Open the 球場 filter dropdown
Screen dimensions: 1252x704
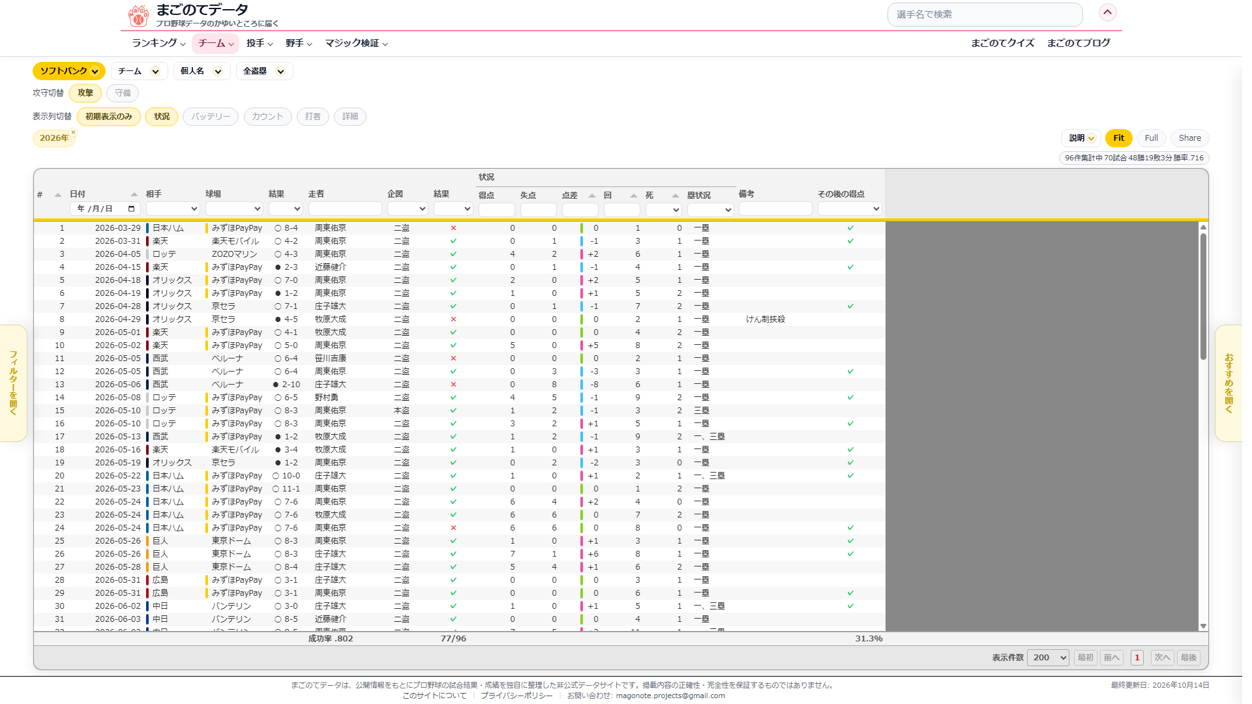pos(234,209)
